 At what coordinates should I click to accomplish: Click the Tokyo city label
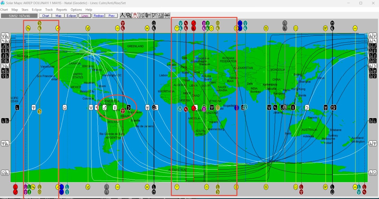click(x=321, y=78)
